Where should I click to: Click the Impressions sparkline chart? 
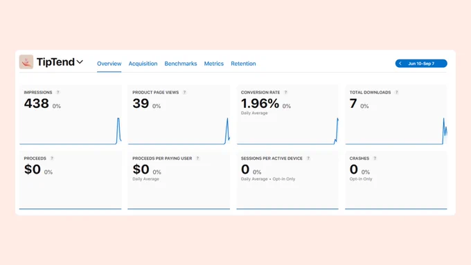tap(70, 131)
